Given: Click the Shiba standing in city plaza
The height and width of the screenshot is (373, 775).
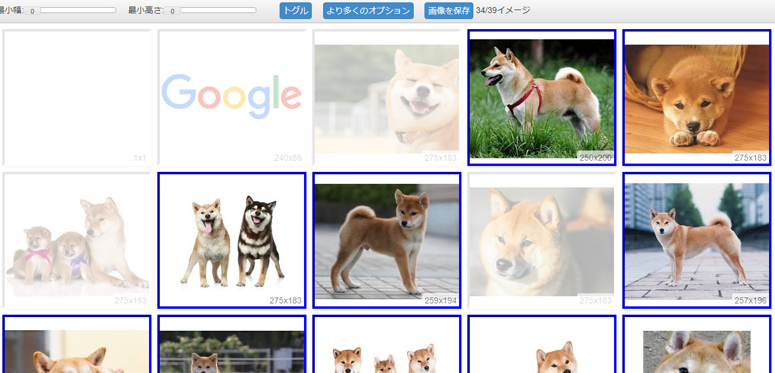Looking at the screenshot, I should pyautogui.click(x=696, y=241).
